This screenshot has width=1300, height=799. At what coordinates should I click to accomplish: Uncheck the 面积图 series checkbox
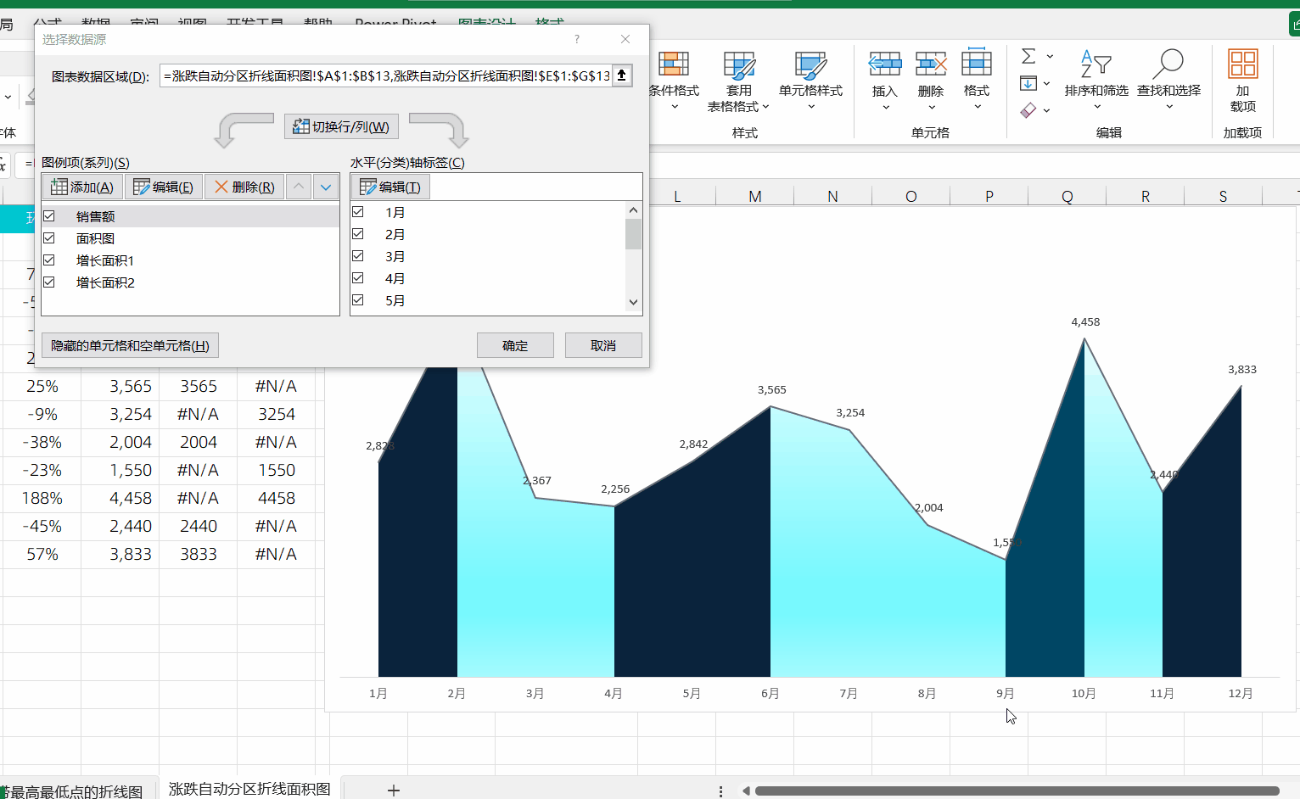point(49,238)
